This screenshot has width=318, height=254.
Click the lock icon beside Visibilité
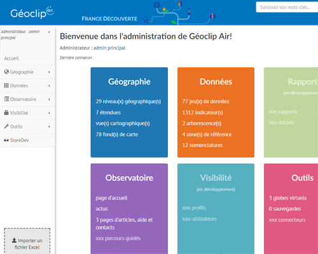click(x=6, y=112)
